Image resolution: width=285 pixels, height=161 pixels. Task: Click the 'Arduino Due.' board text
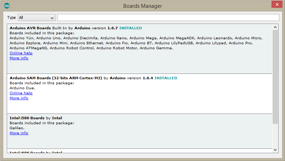(22, 88)
